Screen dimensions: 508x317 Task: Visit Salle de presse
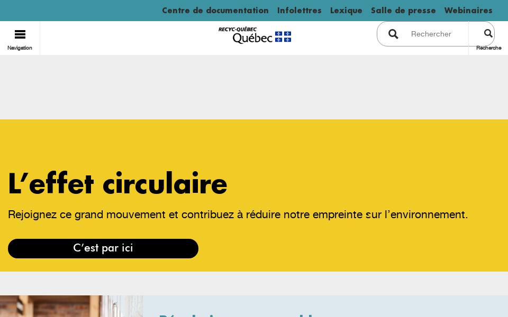click(403, 11)
